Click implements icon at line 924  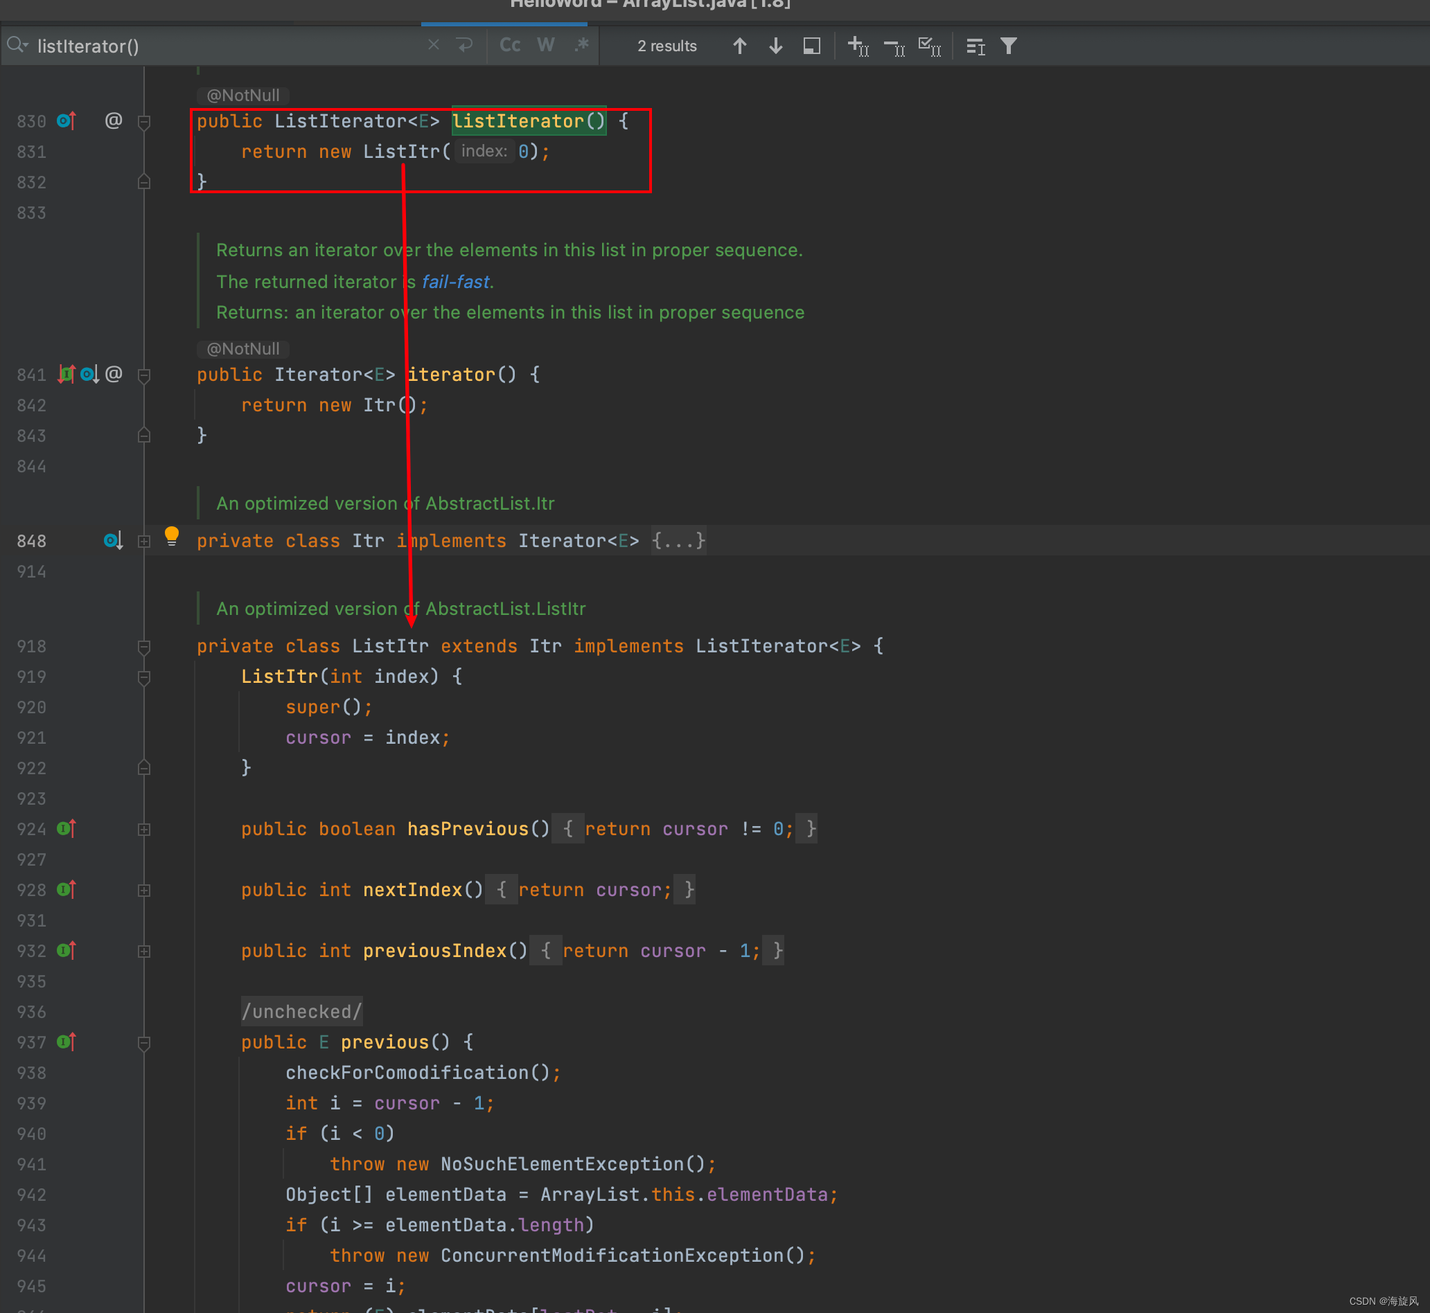point(66,828)
